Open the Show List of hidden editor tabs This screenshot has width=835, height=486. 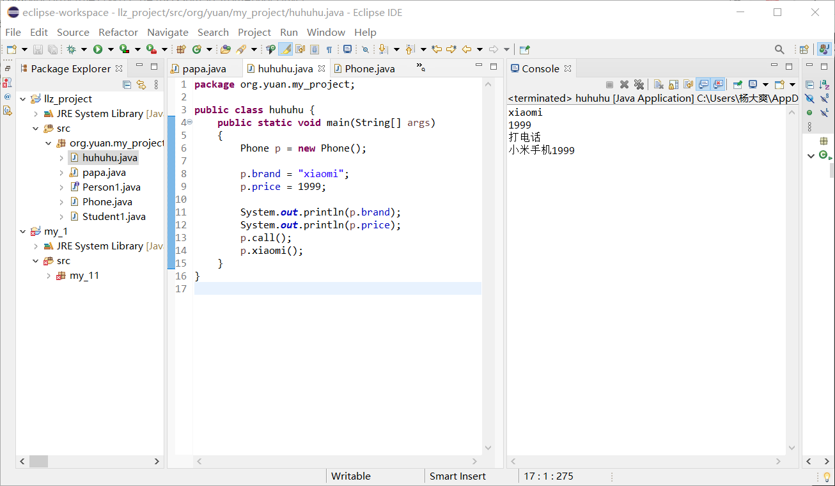click(420, 67)
